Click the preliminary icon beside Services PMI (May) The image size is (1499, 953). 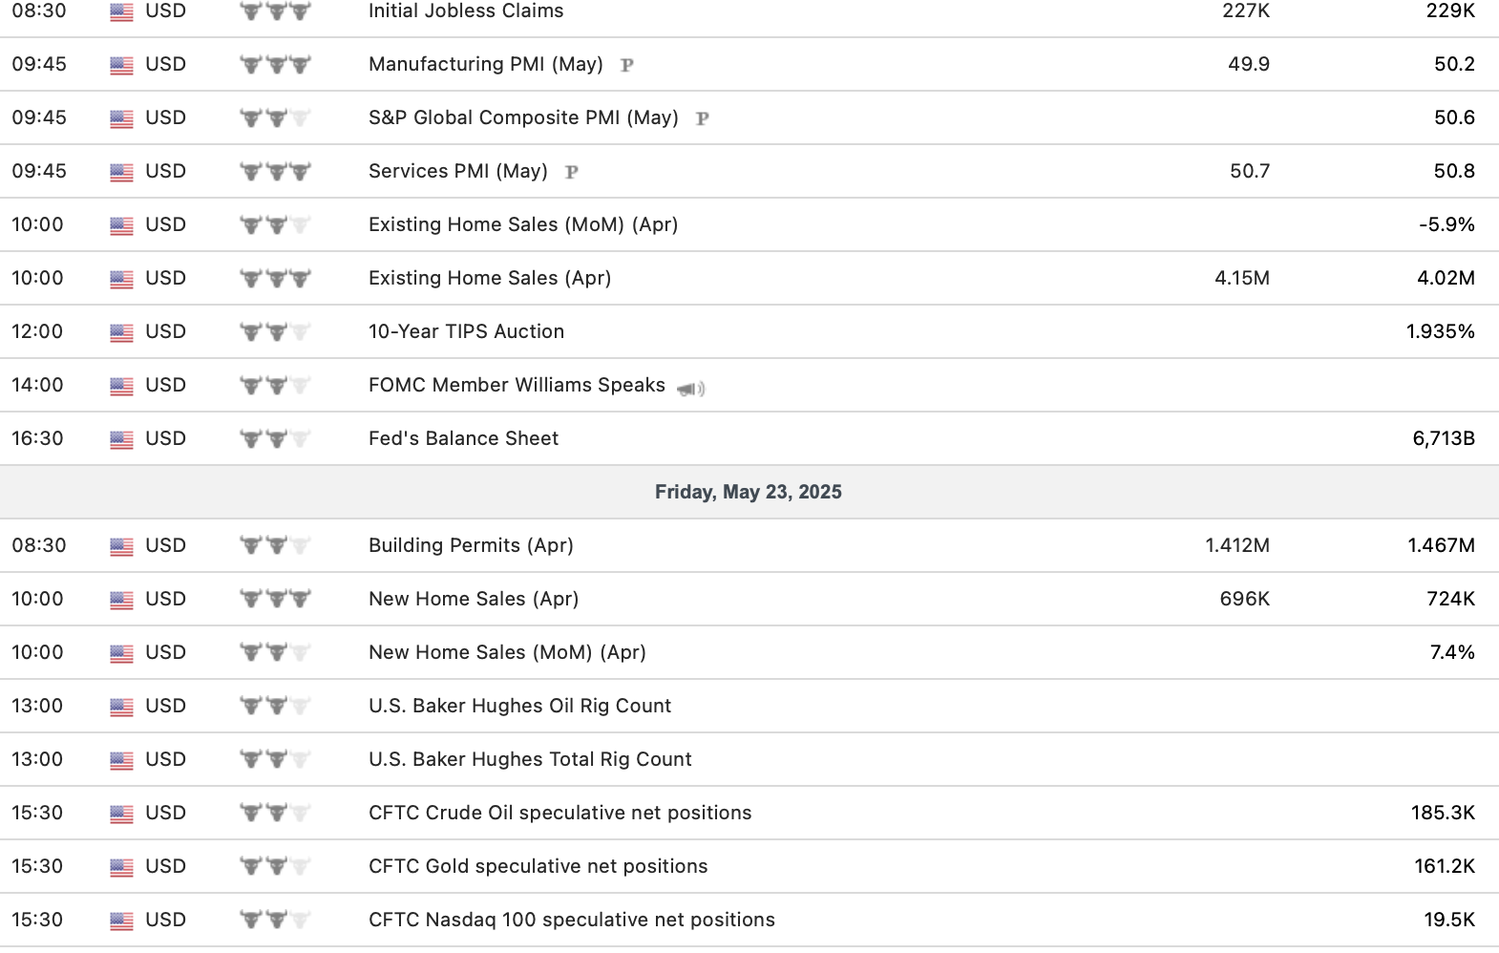tap(571, 172)
